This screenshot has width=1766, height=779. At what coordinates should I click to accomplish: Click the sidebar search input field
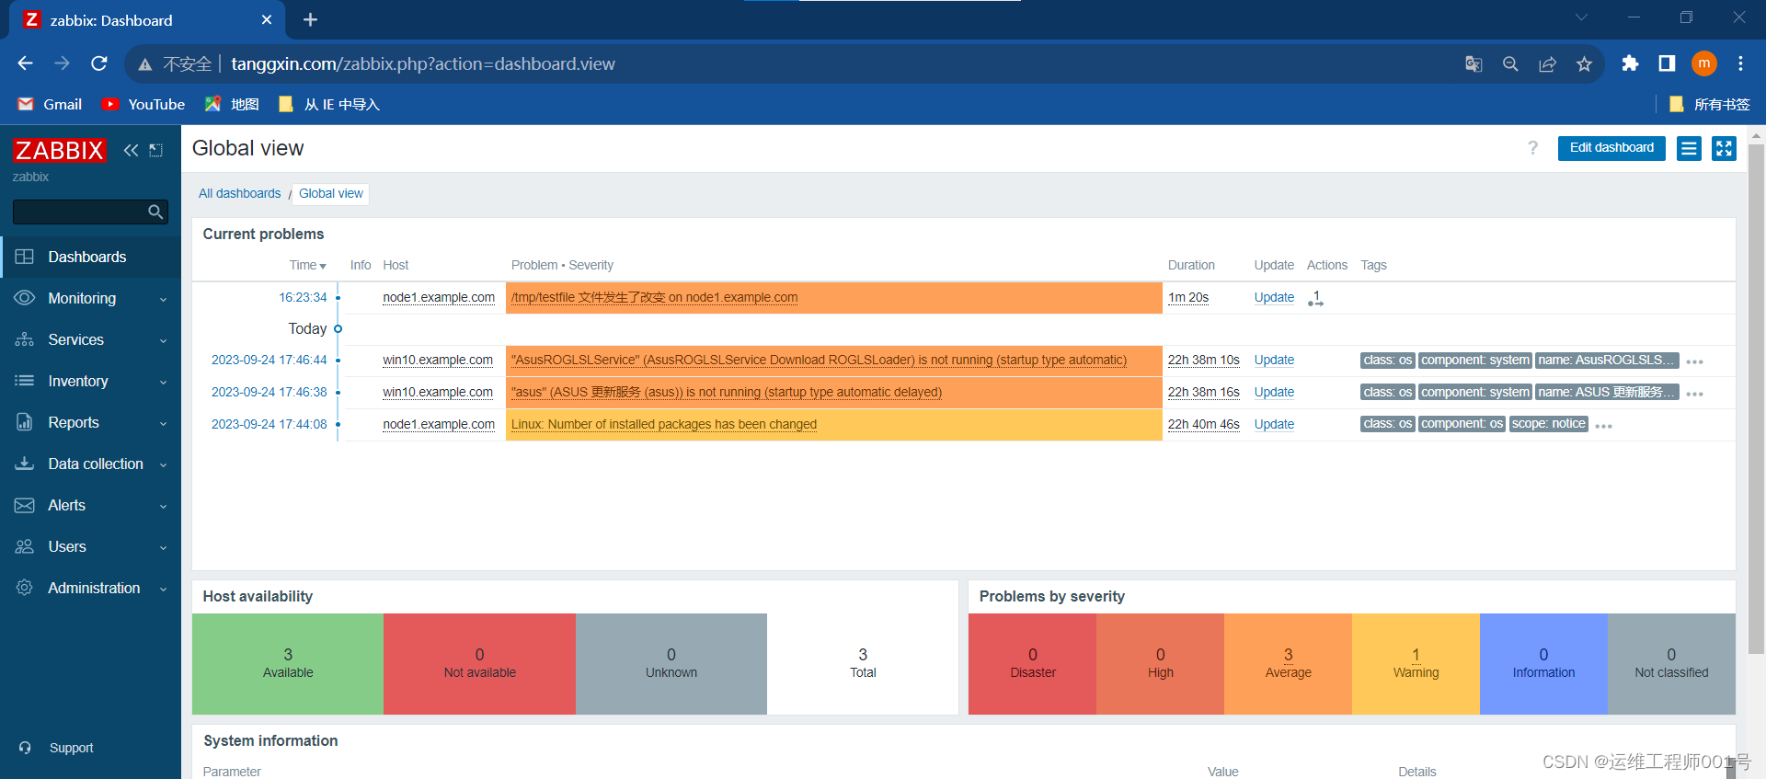pos(80,212)
